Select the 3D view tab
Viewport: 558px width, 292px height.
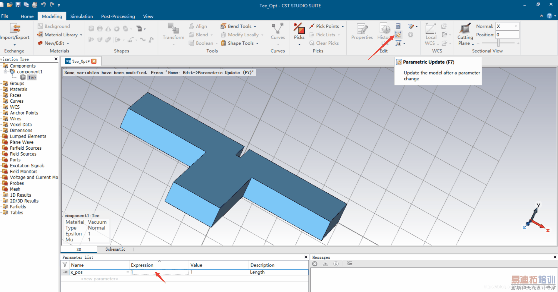[79, 249]
